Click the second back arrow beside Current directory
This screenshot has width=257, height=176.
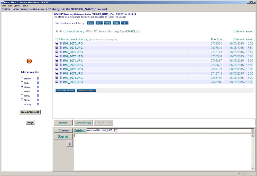(x=61, y=31)
